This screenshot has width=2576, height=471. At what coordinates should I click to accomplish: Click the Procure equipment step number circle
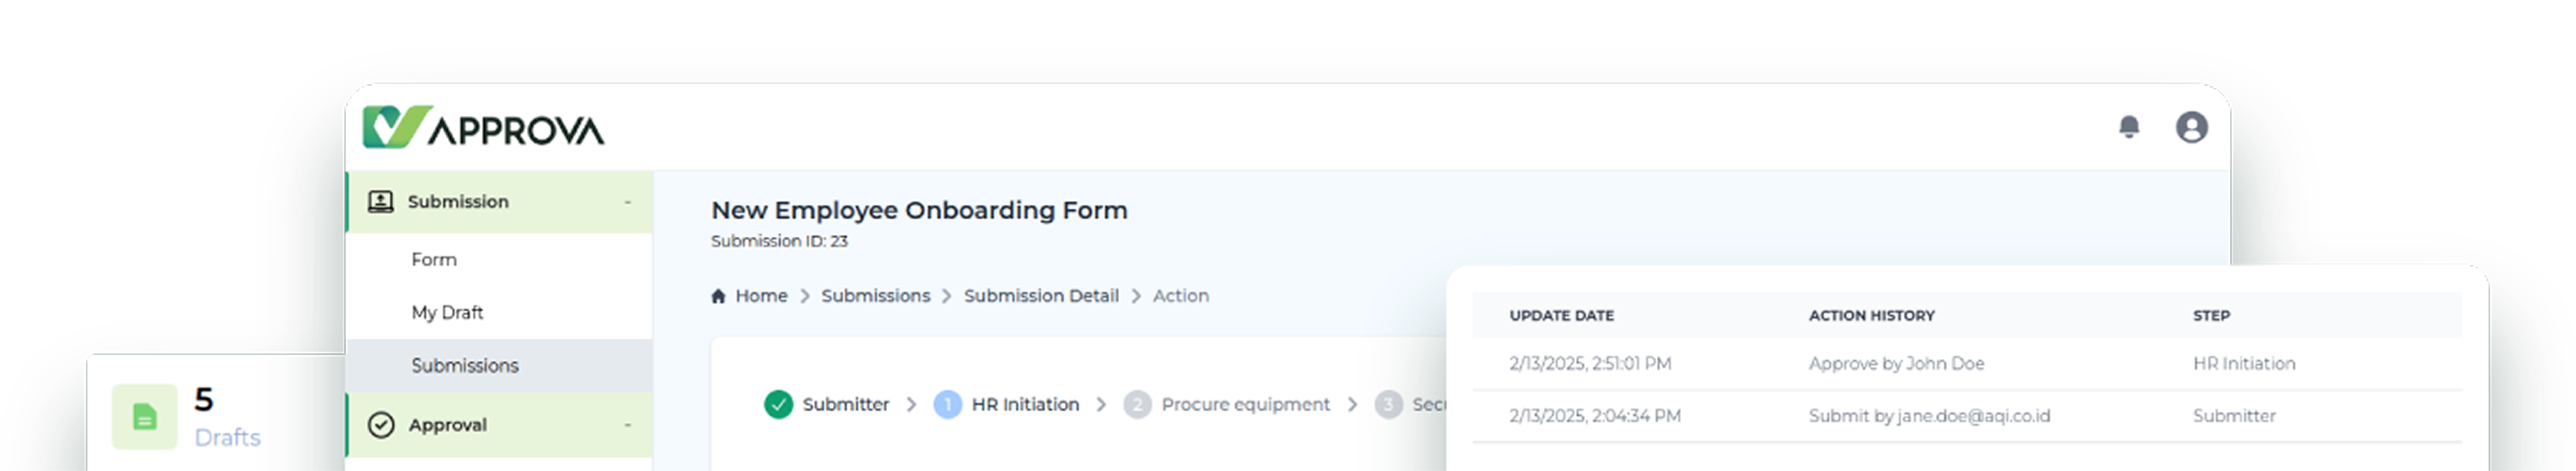(x=1137, y=404)
